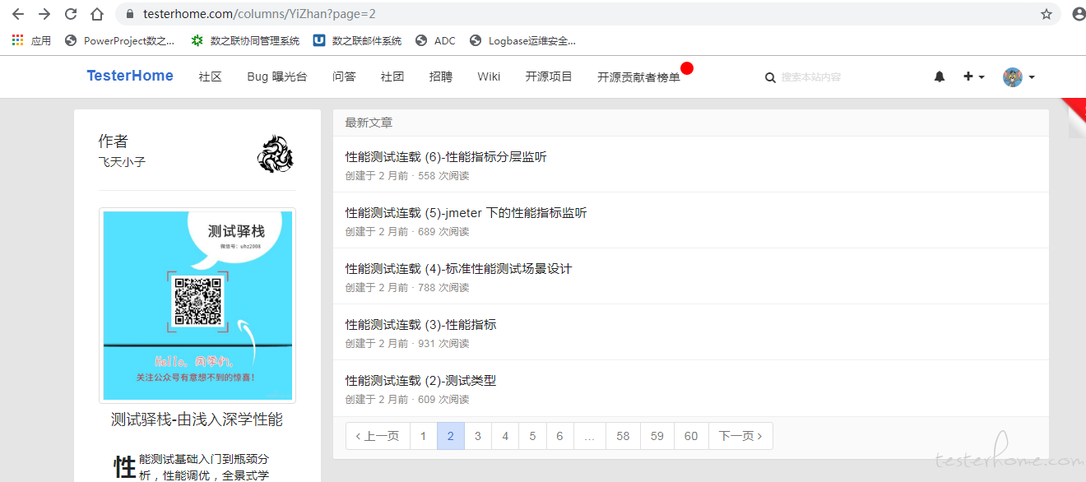Open 数之联协同管理系统 bookmark

point(245,40)
